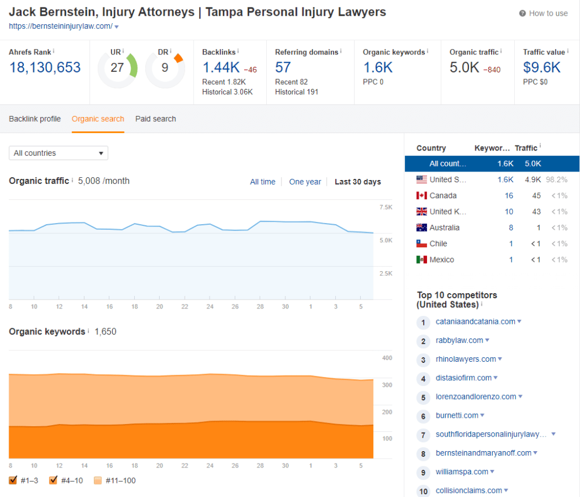Open the https://bernsteininjurylaw.com/ link
This screenshot has width=580, height=497.
pos(61,26)
